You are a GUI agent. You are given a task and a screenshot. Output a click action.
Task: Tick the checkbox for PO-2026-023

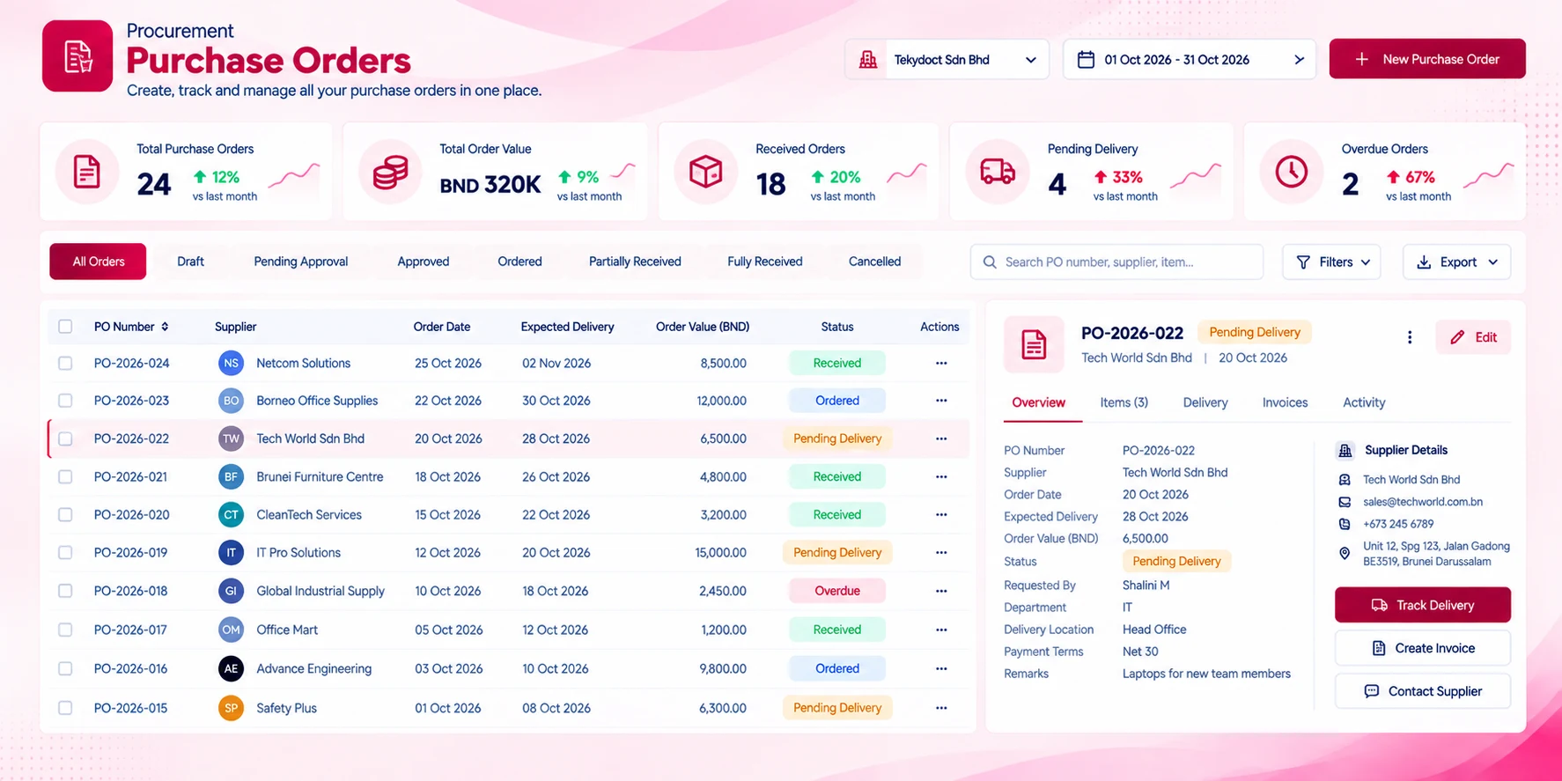(65, 401)
